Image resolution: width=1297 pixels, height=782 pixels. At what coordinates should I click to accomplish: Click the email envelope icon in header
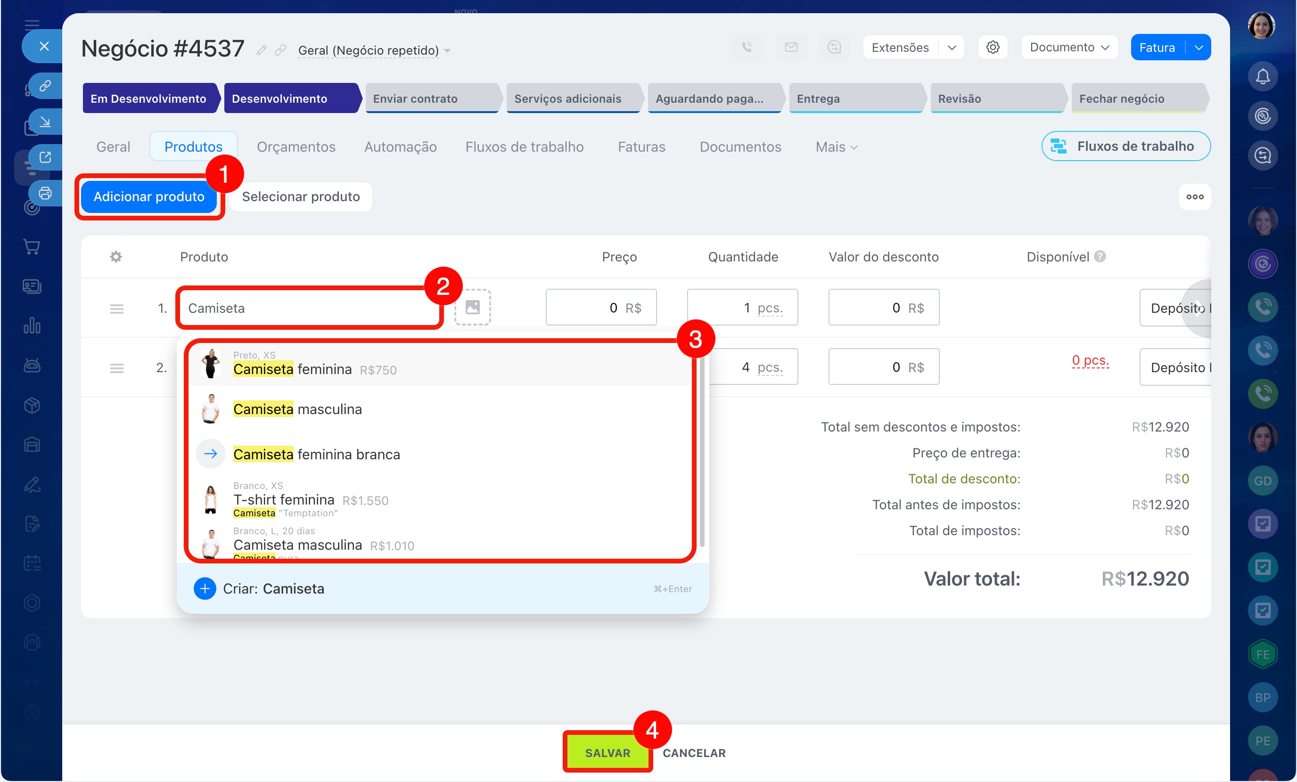tap(791, 48)
